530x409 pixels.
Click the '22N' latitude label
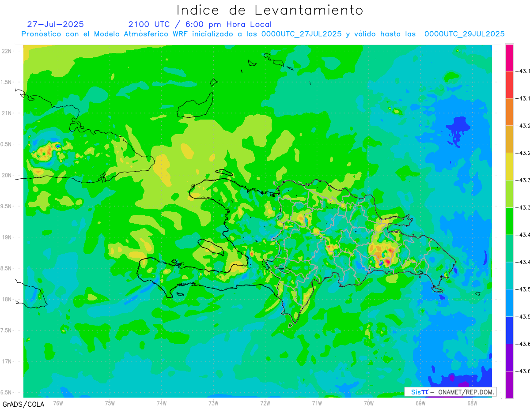tap(7, 51)
